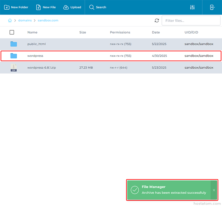Sort files by Size column
This screenshot has width=222, height=206.
pos(83,32)
